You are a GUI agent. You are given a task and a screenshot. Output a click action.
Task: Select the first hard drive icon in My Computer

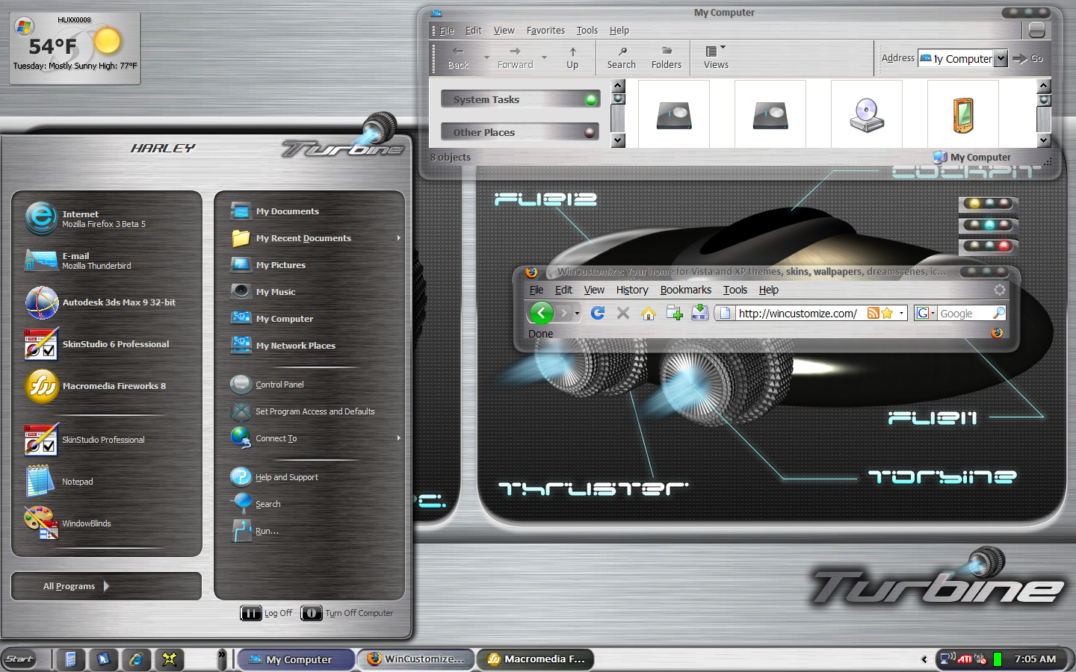pyautogui.click(x=674, y=114)
